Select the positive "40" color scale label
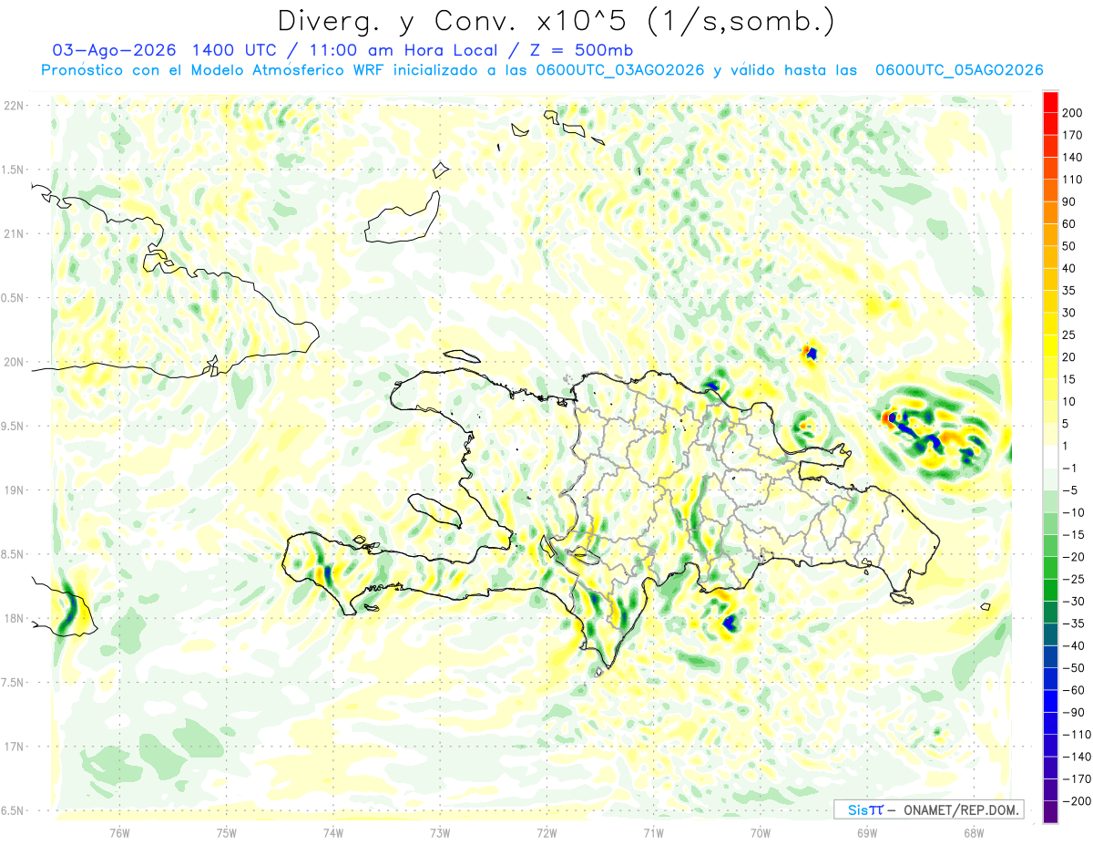Viewport: 1093px width, 845px height. click(1069, 268)
